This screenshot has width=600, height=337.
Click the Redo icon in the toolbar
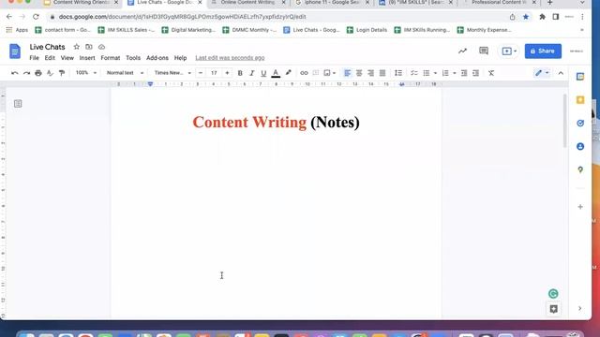click(x=26, y=73)
